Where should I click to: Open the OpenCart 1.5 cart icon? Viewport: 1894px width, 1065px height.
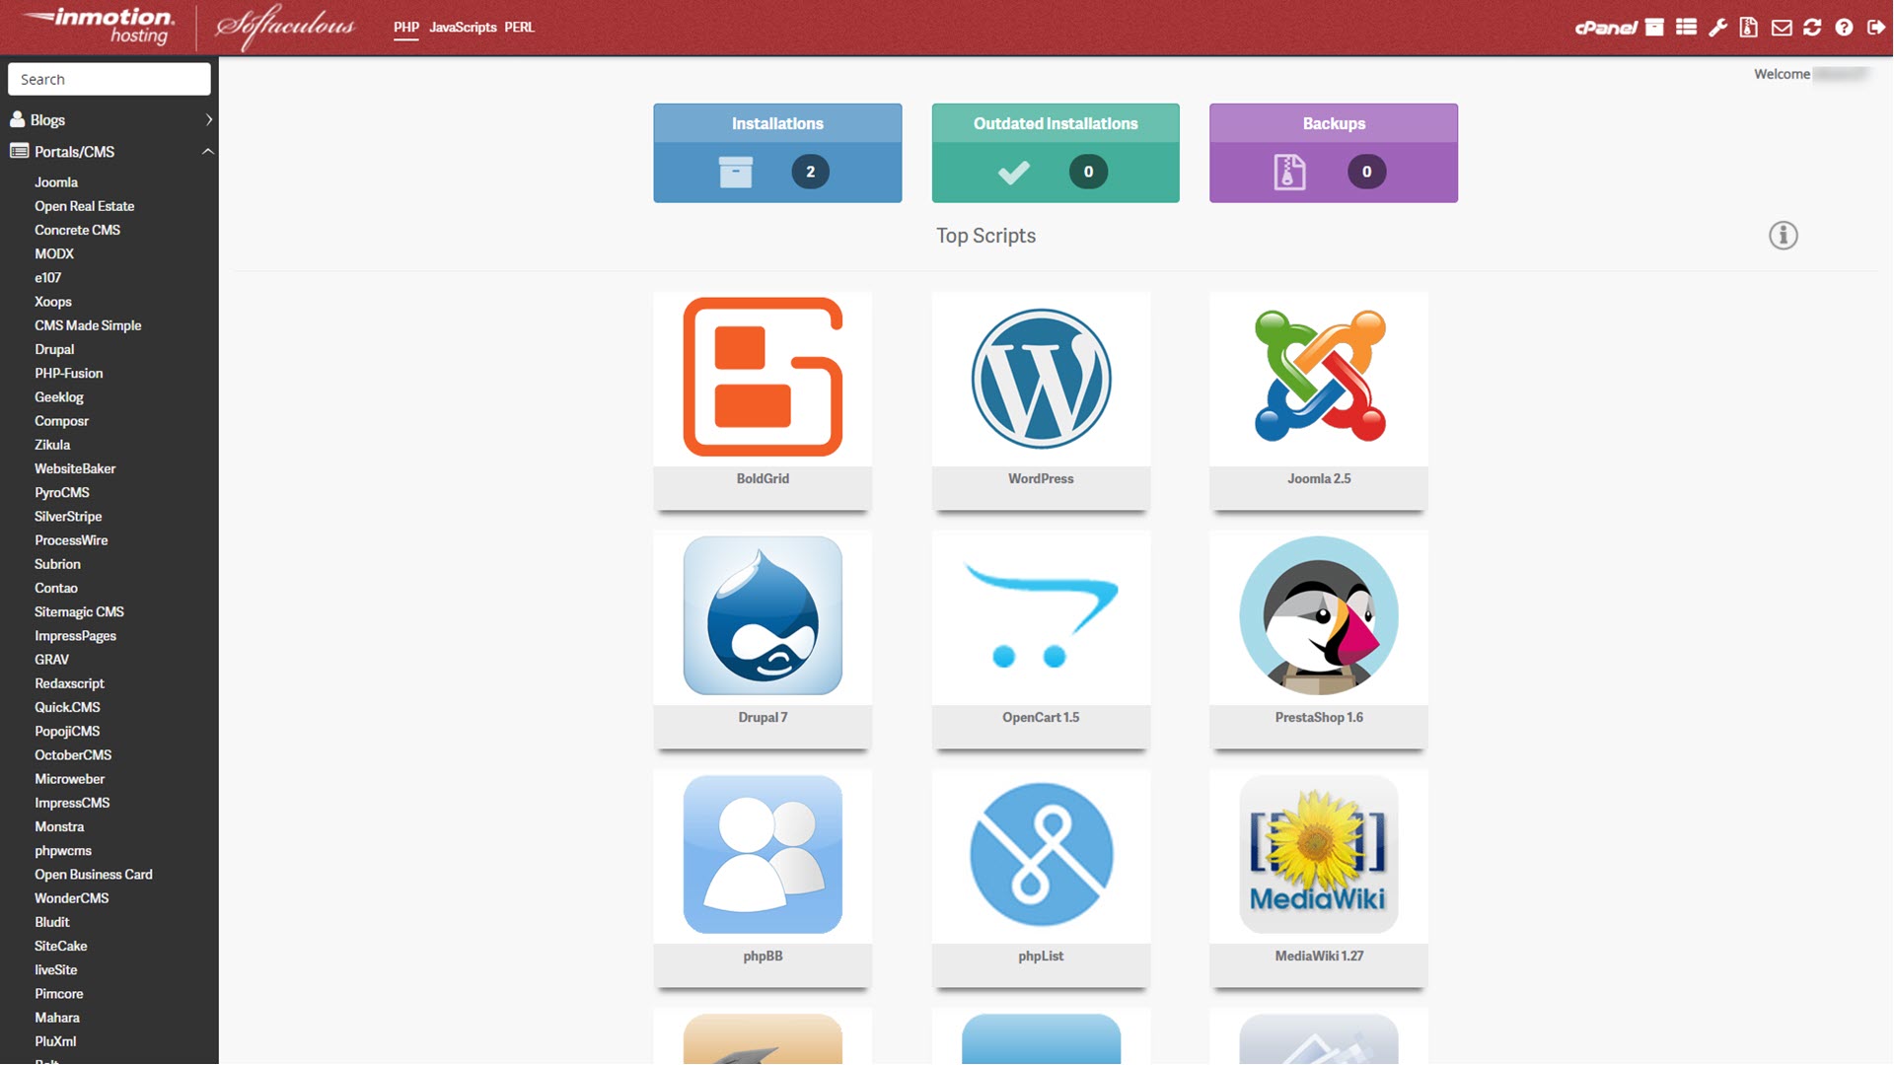pos(1041,615)
